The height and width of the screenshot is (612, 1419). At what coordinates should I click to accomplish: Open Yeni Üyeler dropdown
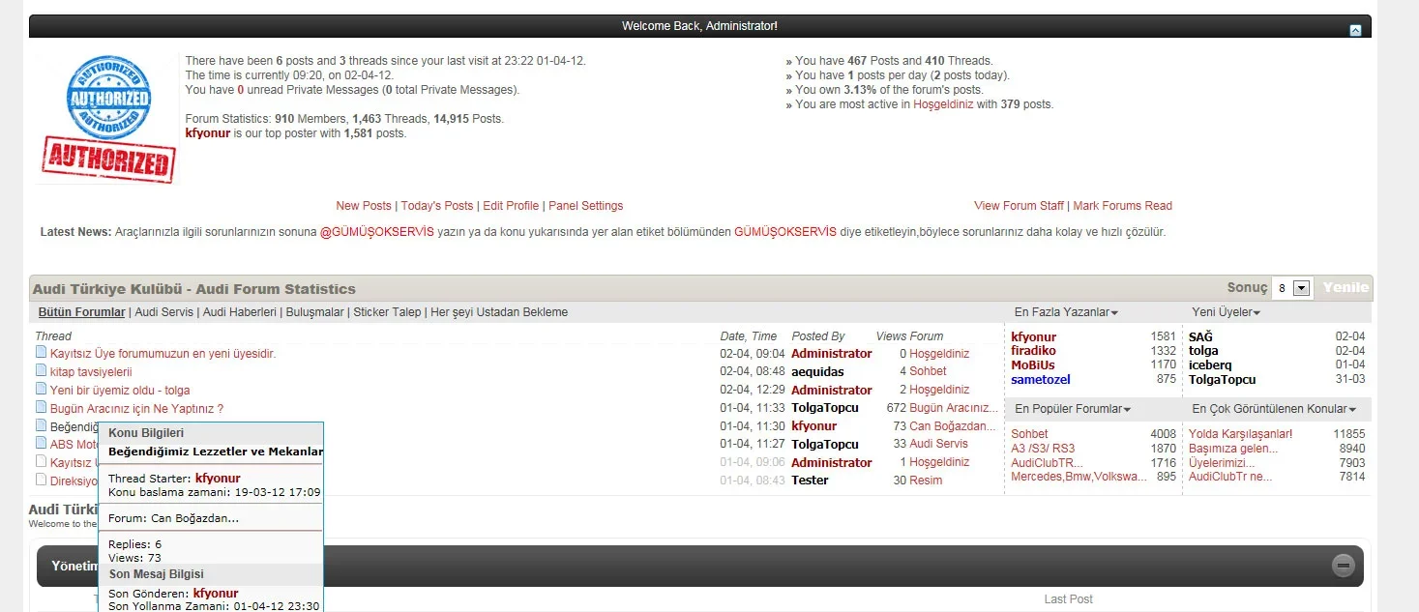coord(1226,312)
